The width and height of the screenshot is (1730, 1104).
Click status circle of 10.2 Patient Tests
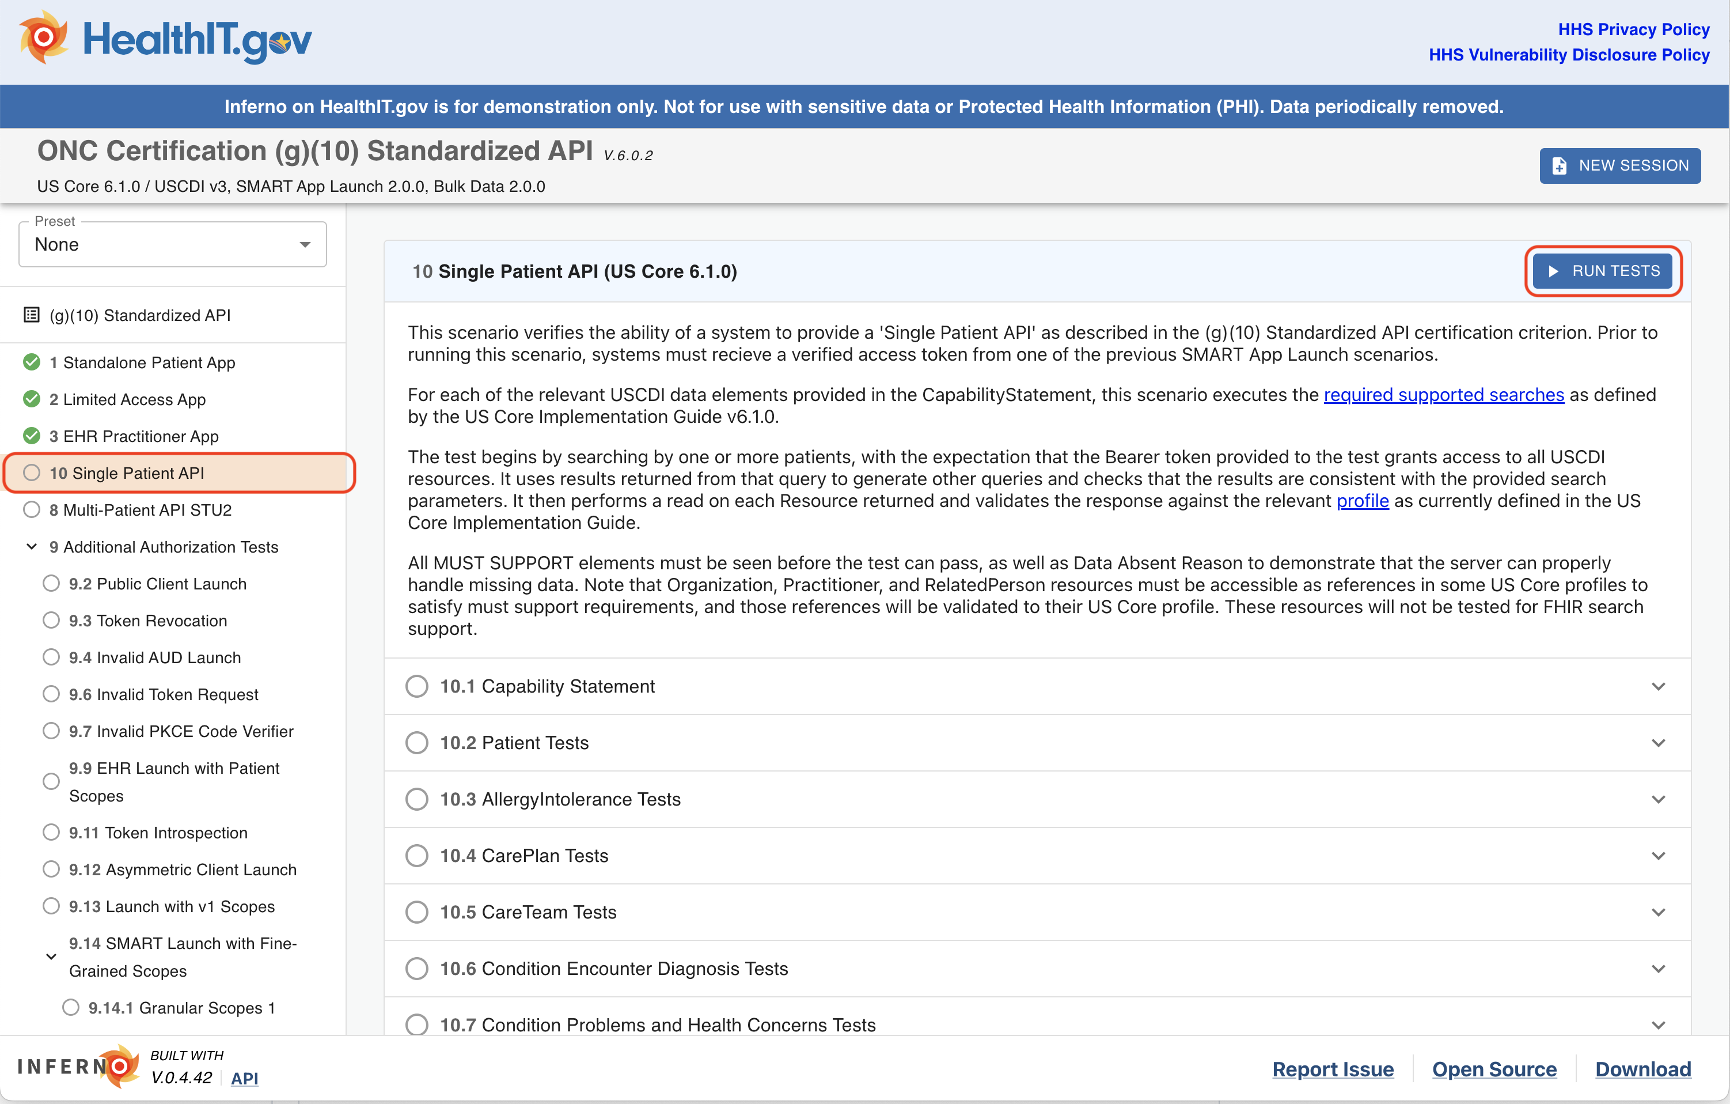pos(417,743)
